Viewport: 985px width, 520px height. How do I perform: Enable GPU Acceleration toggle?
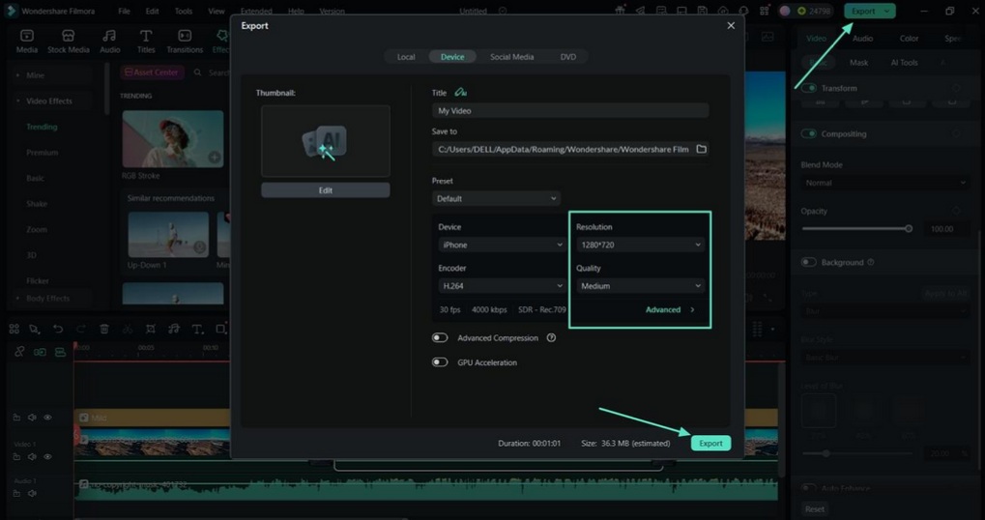(440, 362)
